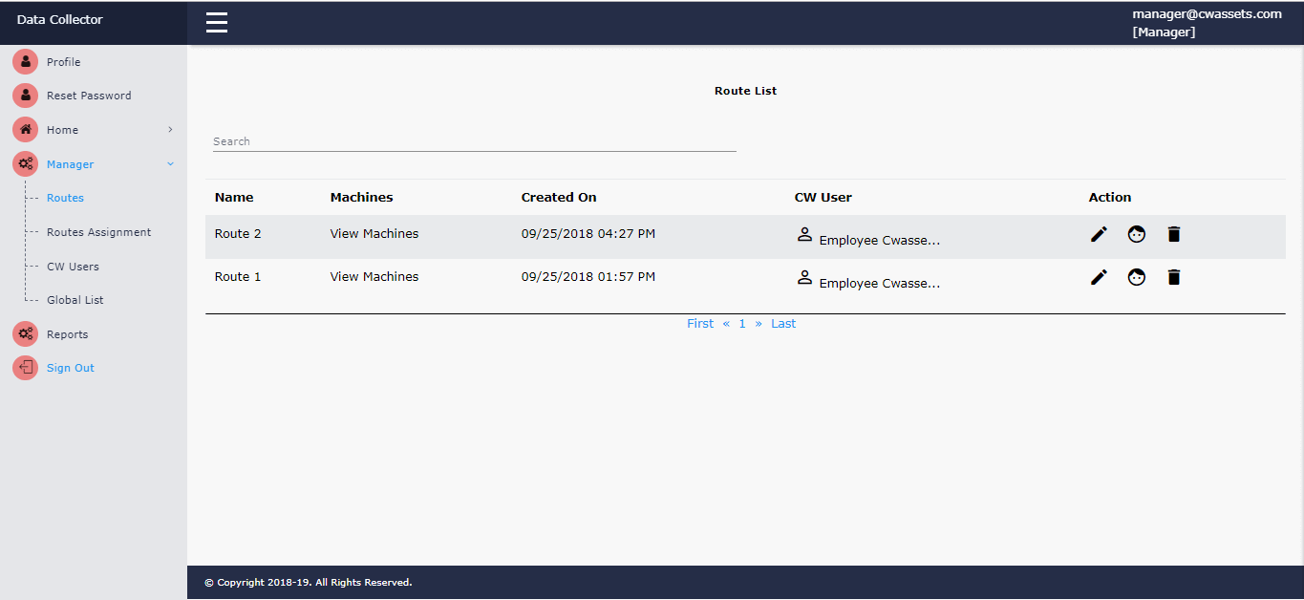Viewport: 1304px width, 600px height.
Task: Delete Route 1 with the trash icon
Action: click(1174, 277)
